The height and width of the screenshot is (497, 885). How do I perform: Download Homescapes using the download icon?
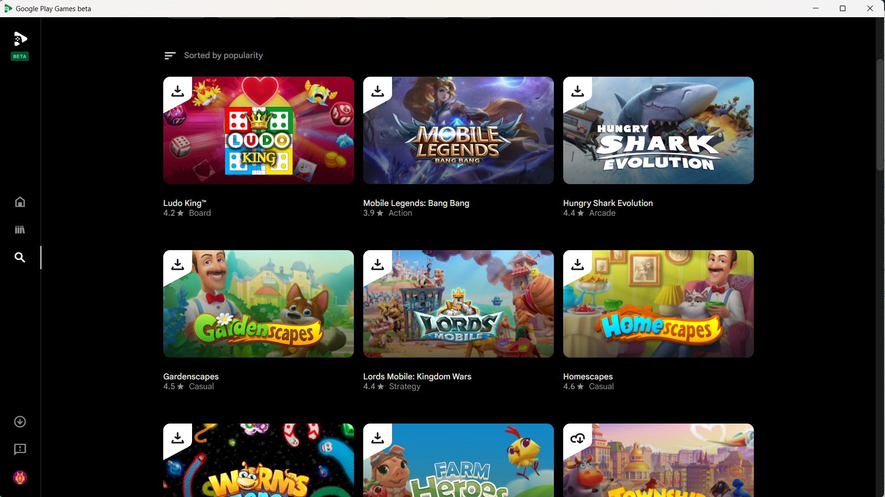(577, 264)
